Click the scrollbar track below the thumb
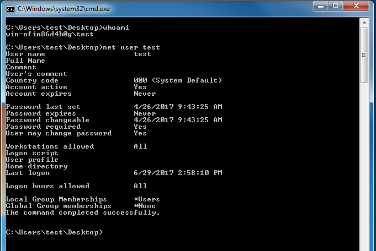Image resolution: width=376 pixels, height=251 pixels. tap(364, 165)
